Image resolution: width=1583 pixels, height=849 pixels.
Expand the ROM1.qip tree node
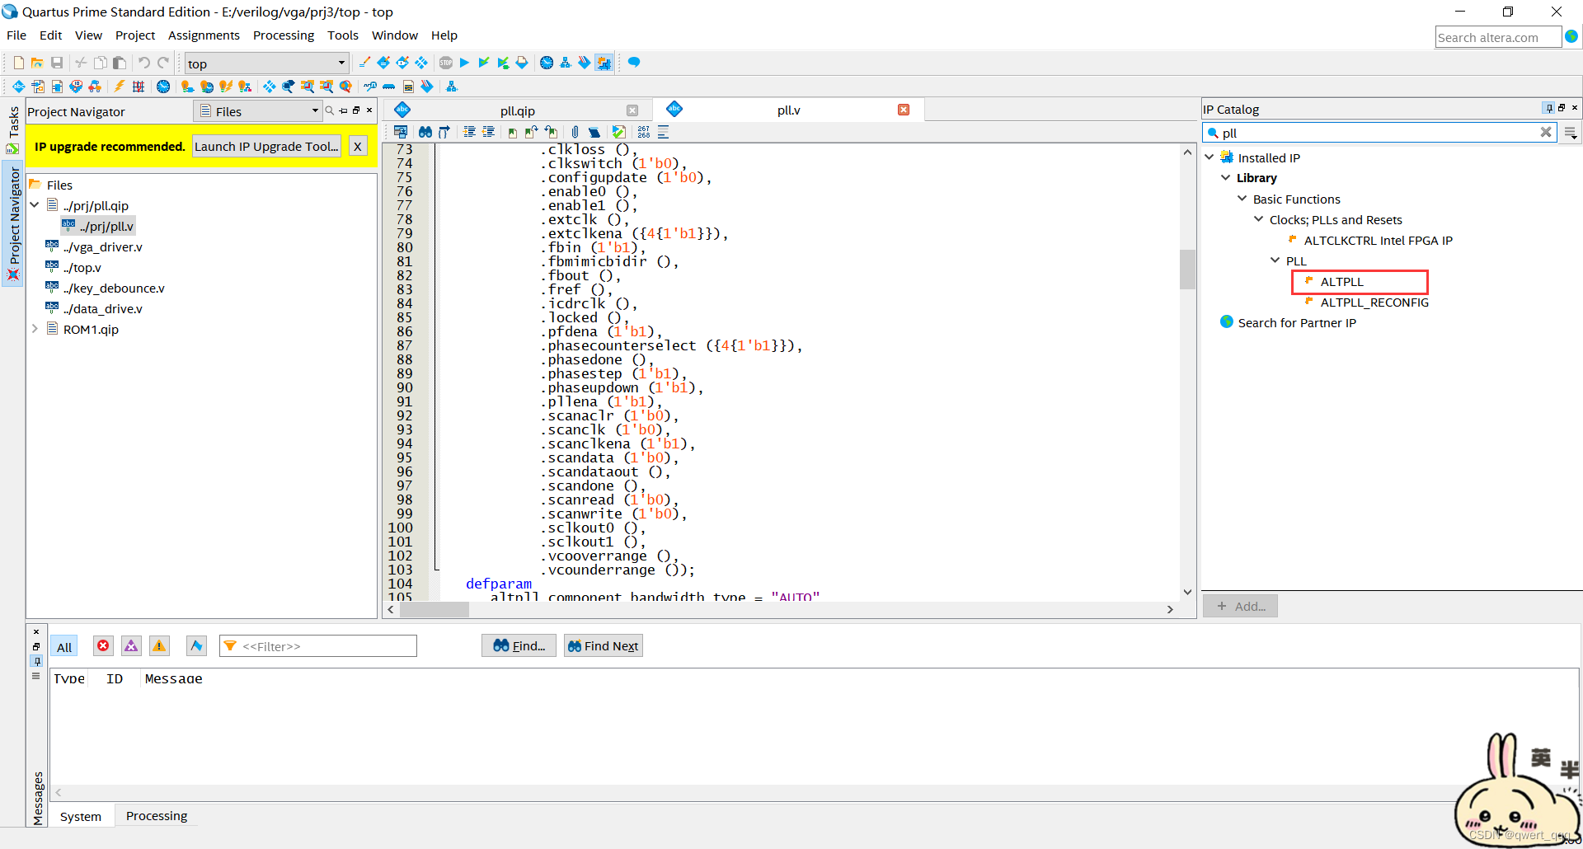pyautogui.click(x=35, y=329)
